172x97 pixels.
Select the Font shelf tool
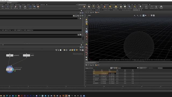(20, 7)
